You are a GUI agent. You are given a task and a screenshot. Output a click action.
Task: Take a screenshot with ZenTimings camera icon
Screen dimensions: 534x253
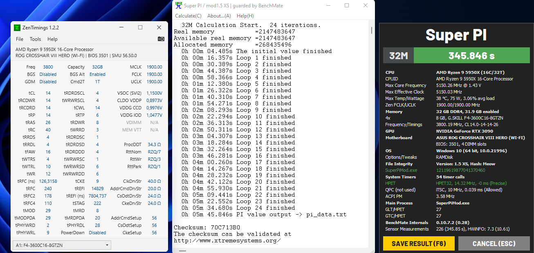click(161, 39)
